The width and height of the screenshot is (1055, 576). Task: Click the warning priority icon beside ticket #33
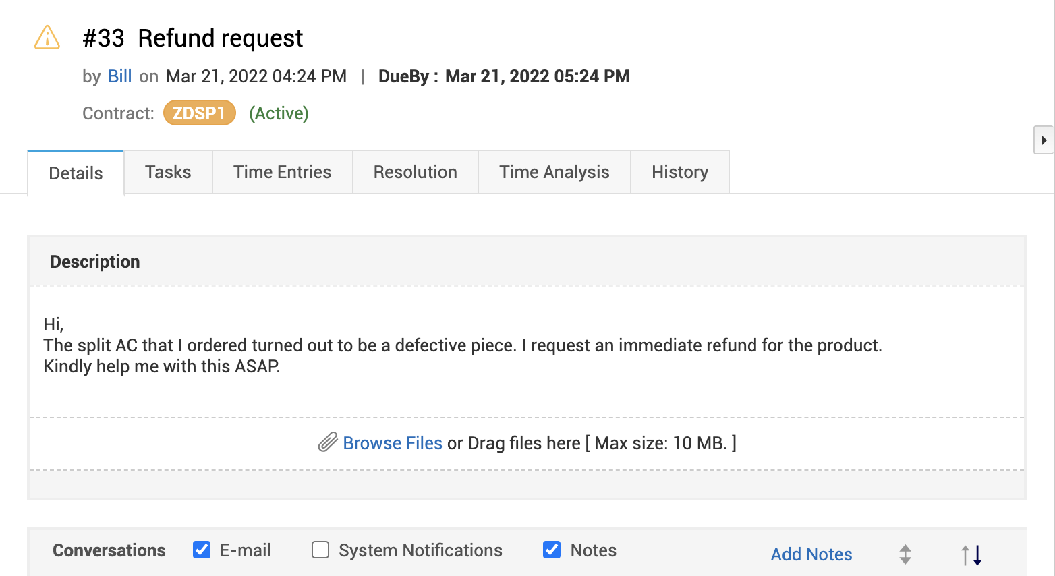tap(47, 38)
